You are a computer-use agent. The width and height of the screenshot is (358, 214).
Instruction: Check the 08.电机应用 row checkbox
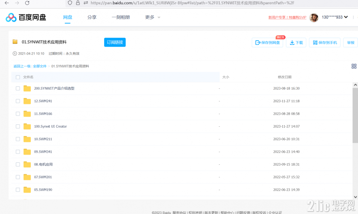pyautogui.click(x=18, y=164)
